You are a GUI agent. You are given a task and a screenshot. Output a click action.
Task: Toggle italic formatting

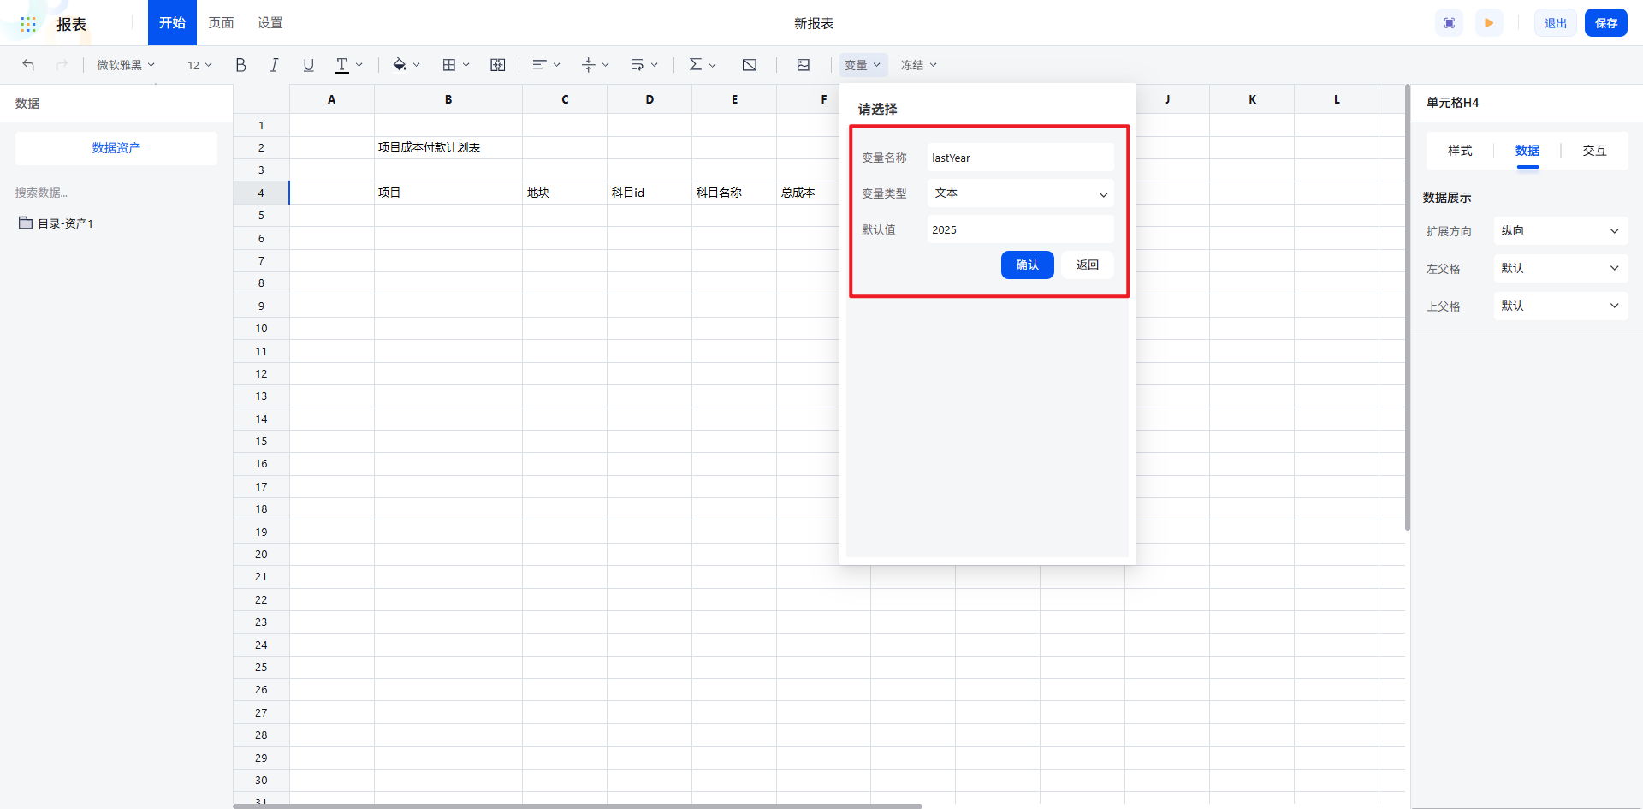point(274,65)
